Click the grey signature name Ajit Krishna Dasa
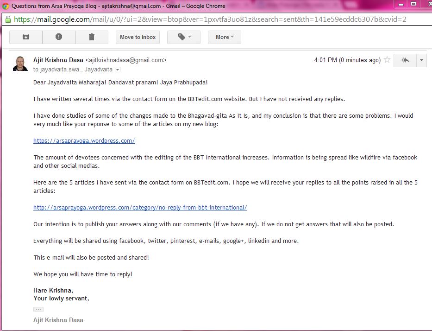Screen dimensions: 432x331 (58, 320)
